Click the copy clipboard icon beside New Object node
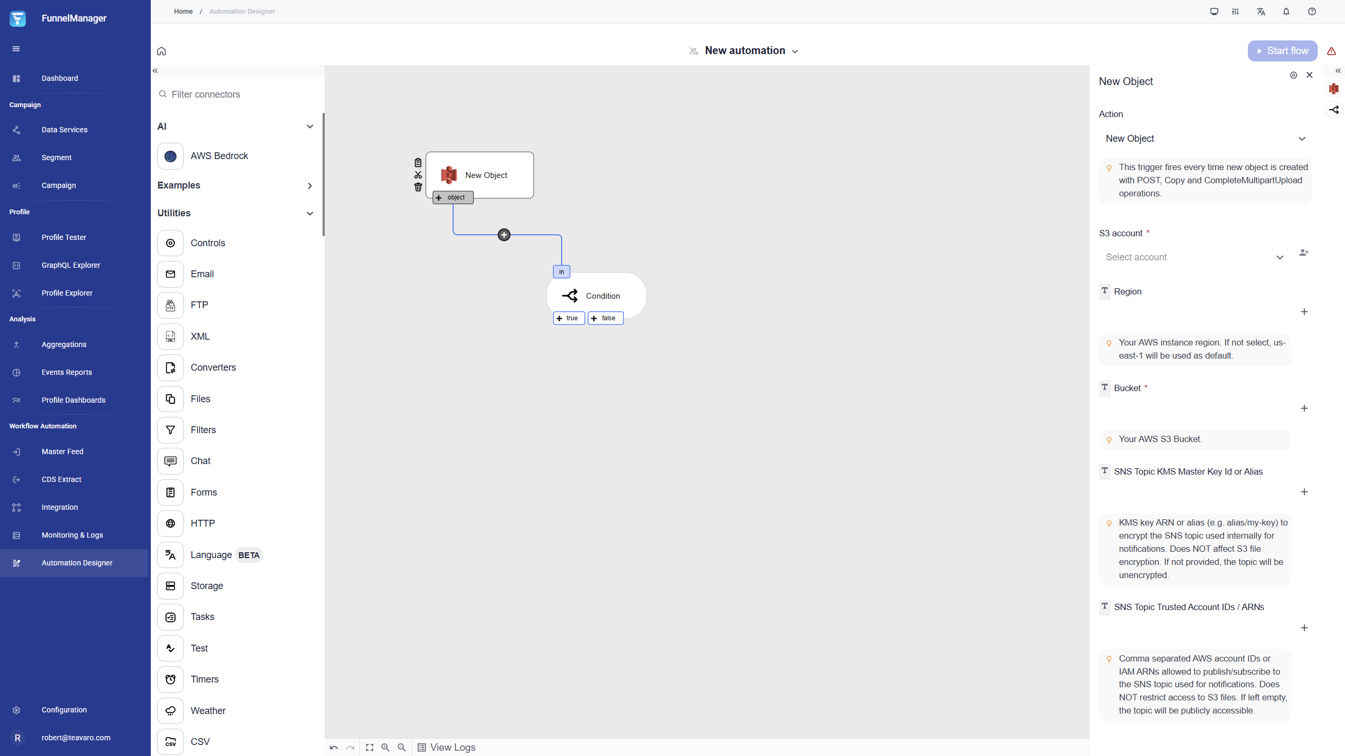Screen dimensions: 1345x756 pyautogui.click(x=418, y=163)
